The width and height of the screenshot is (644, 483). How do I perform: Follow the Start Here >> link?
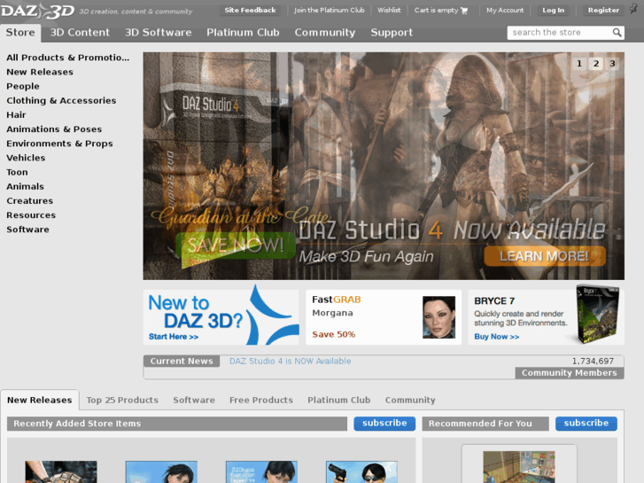click(174, 337)
